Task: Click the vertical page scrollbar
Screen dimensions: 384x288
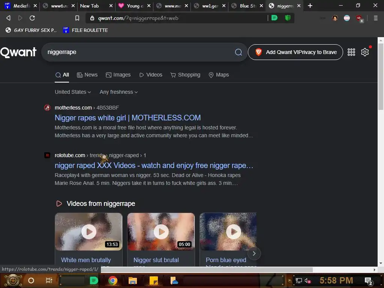Action: point(381,76)
